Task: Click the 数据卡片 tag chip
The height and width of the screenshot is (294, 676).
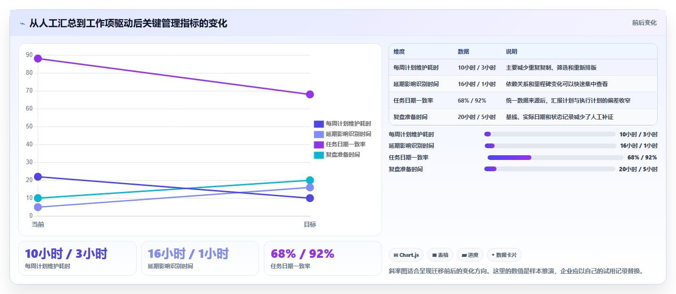Action: pos(504,255)
